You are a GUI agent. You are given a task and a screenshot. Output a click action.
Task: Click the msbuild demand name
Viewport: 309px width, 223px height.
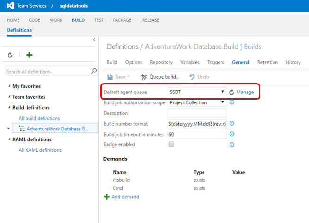click(121, 180)
